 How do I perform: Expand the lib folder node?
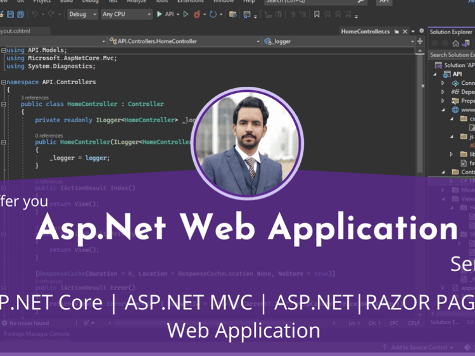[452, 154]
